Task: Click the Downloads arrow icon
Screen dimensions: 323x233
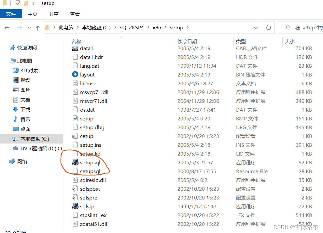Action: pyautogui.click(x=16, y=109)
